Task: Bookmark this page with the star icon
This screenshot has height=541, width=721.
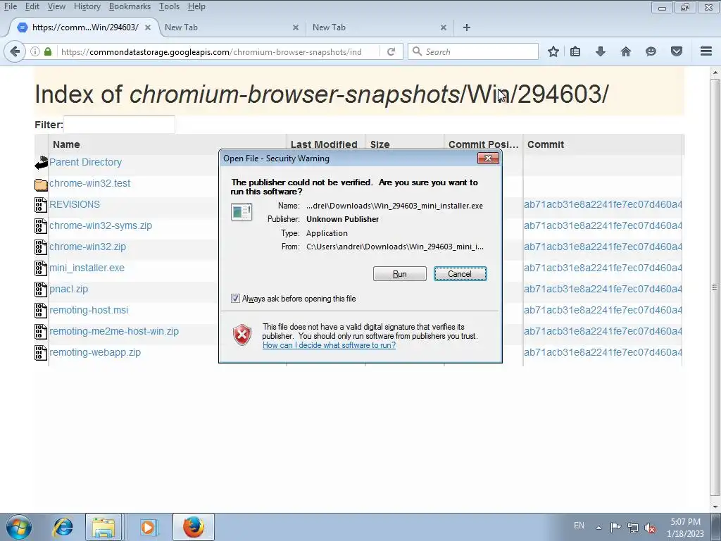Action: [x=553, y=51]
